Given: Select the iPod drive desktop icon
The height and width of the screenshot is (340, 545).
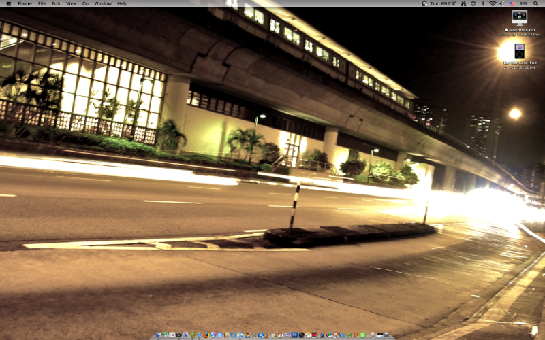Looking at the screenshot, I should click(x=519, y=52).
